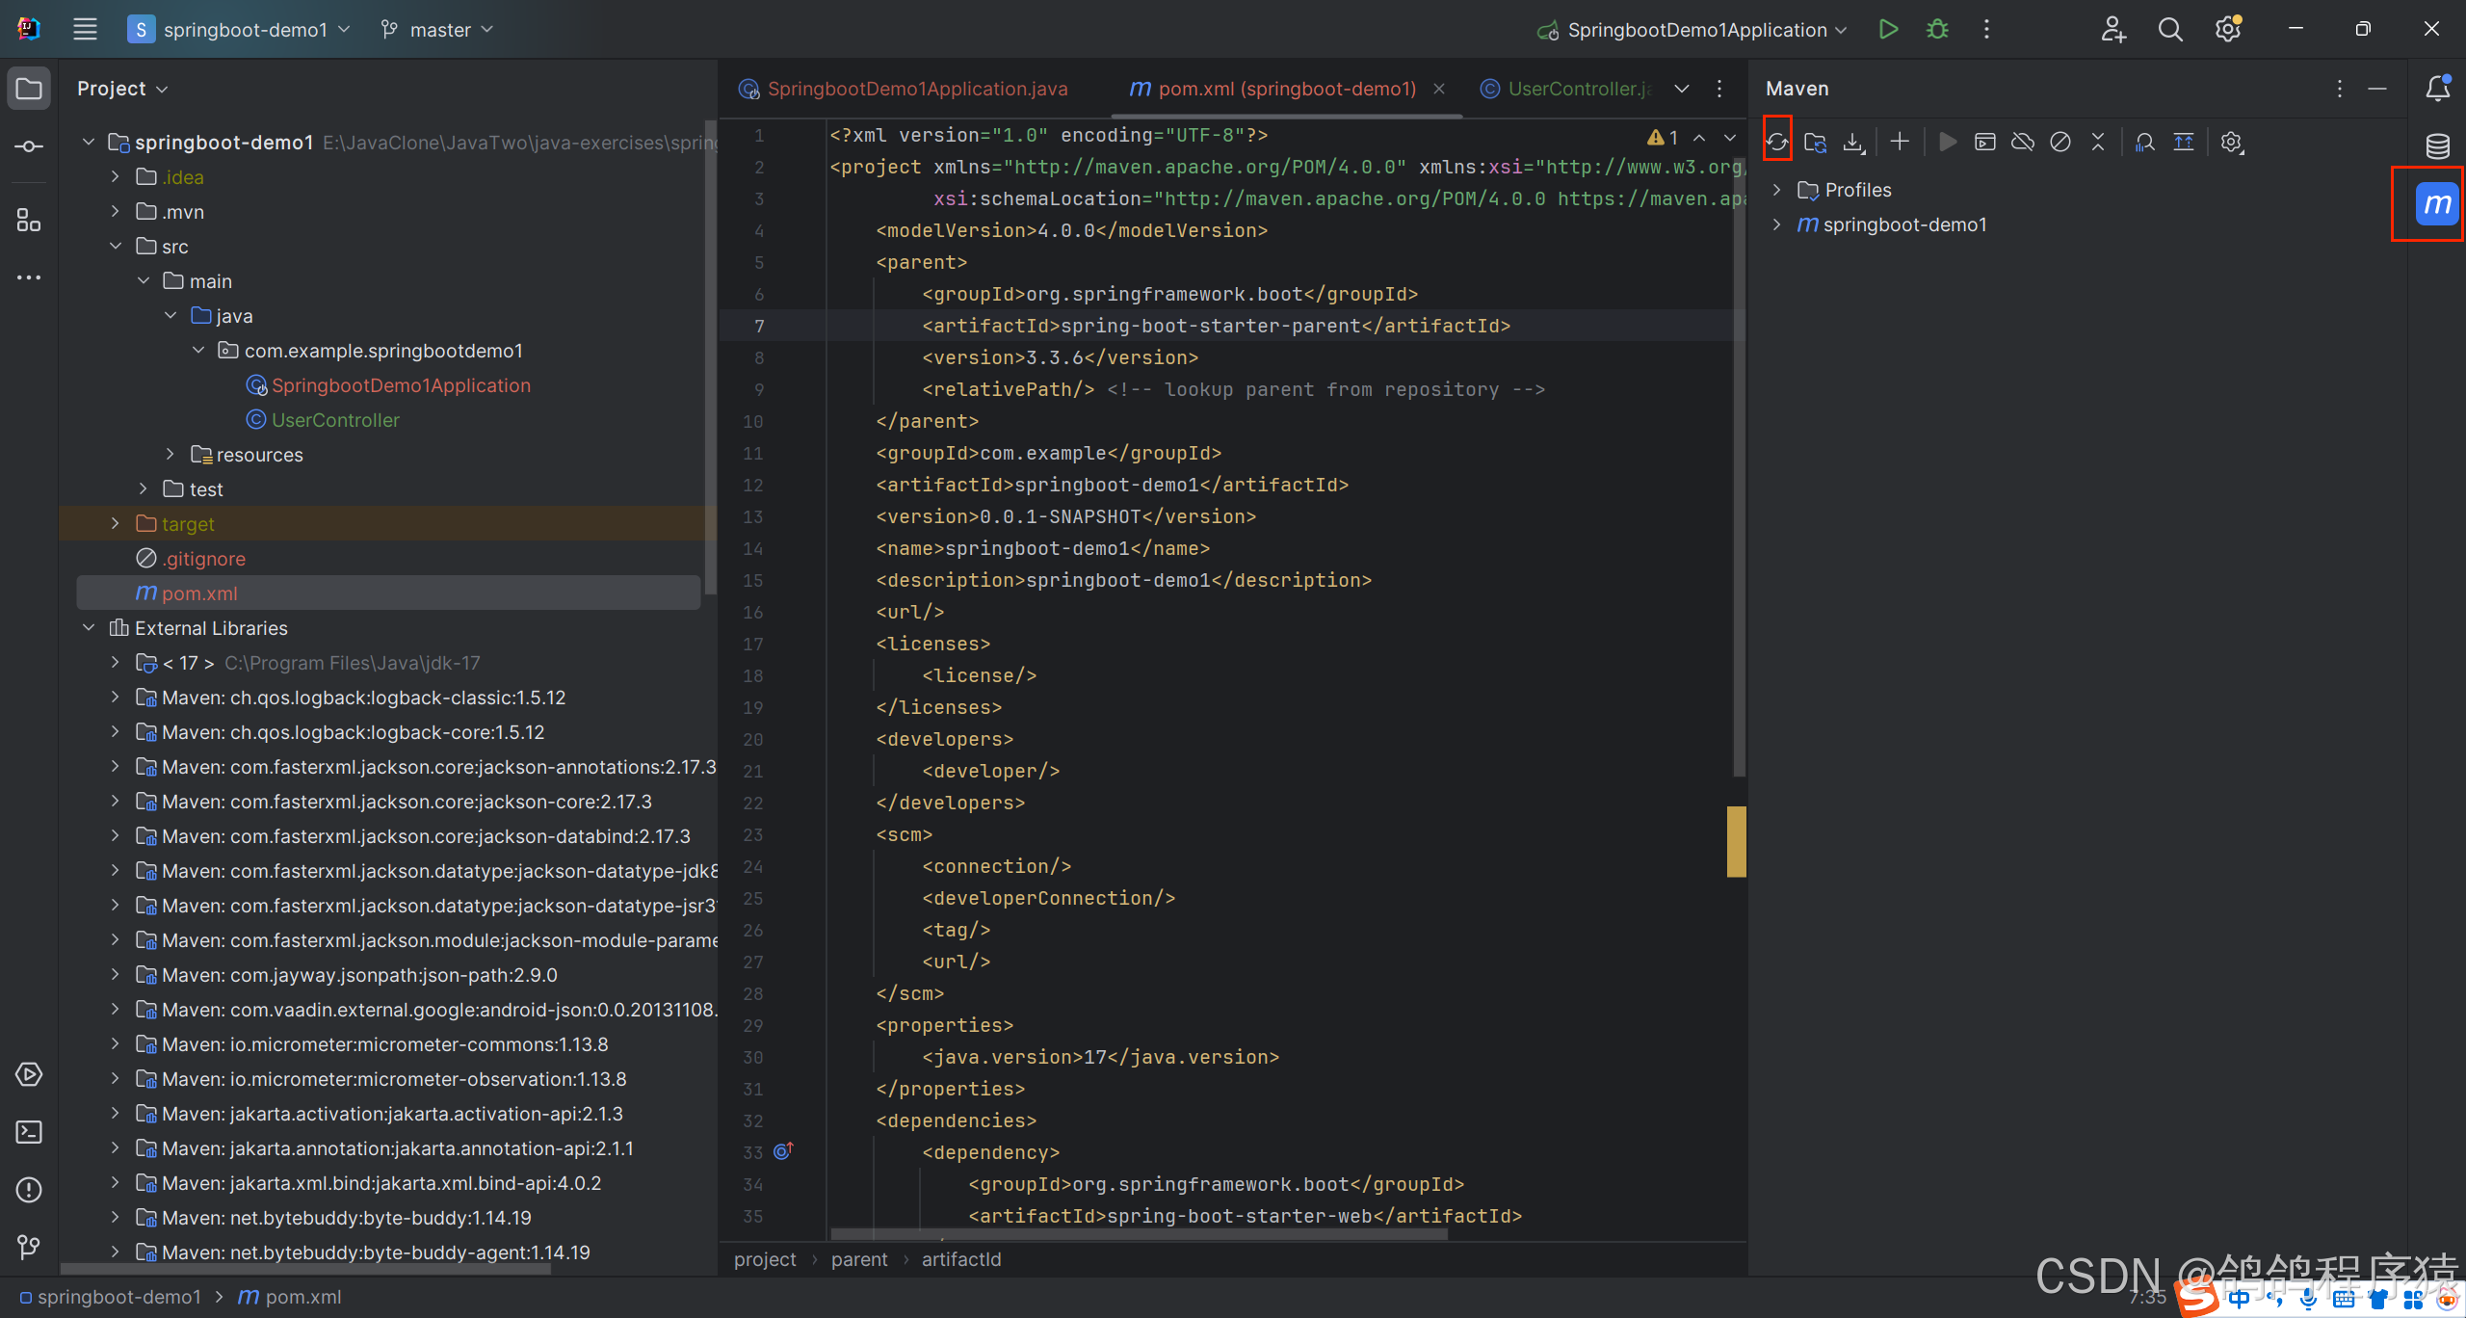Screen dimensions: 2466x1318
Task: Hide the Maven tool window
Action: point(2377,89)
